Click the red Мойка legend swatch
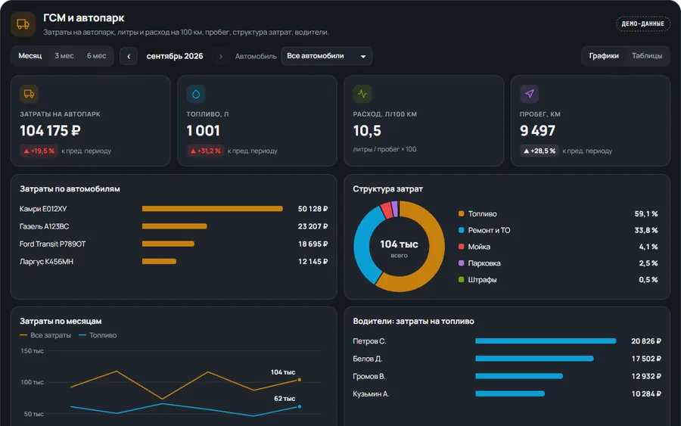 (x=462, y=247)
